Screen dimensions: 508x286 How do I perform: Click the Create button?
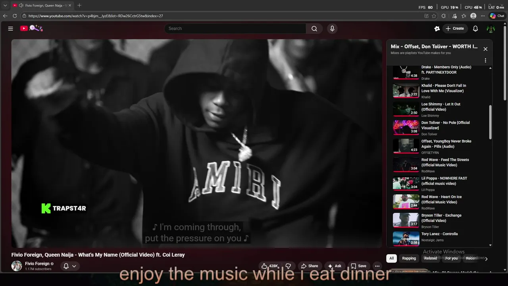455,29
